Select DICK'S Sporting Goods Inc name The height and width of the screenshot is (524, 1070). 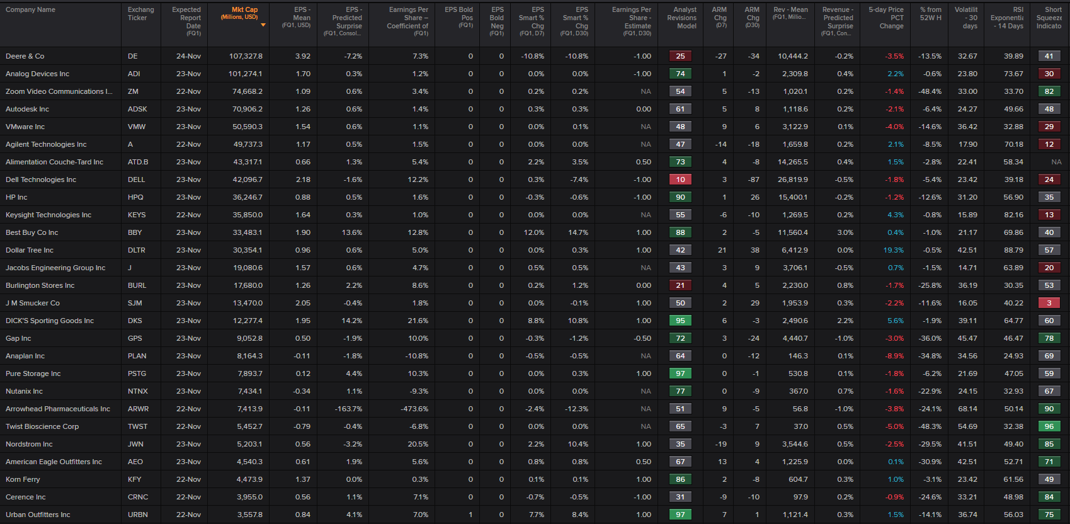pos(50,321)
